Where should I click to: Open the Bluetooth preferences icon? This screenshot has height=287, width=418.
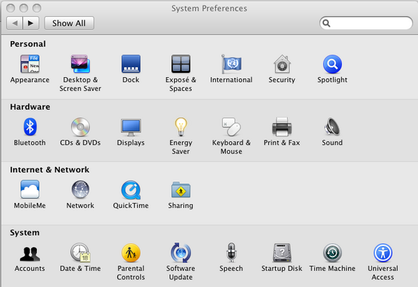[30, 127]
